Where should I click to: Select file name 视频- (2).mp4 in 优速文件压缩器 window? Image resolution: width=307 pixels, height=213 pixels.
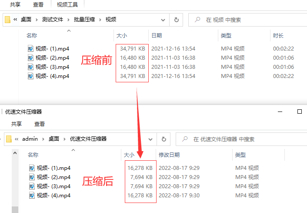(53, 177)
